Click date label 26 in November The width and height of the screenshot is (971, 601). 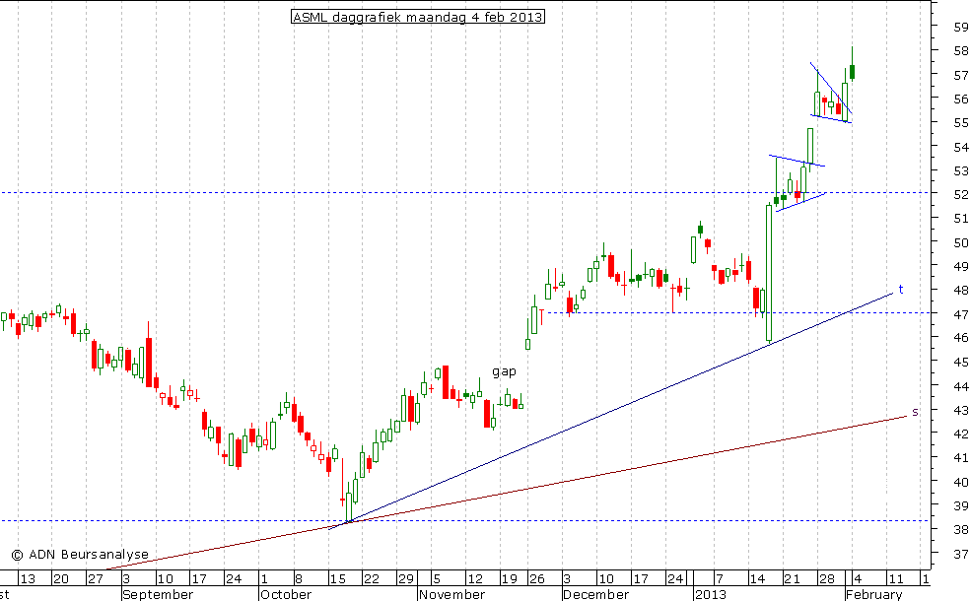[537, 579]
